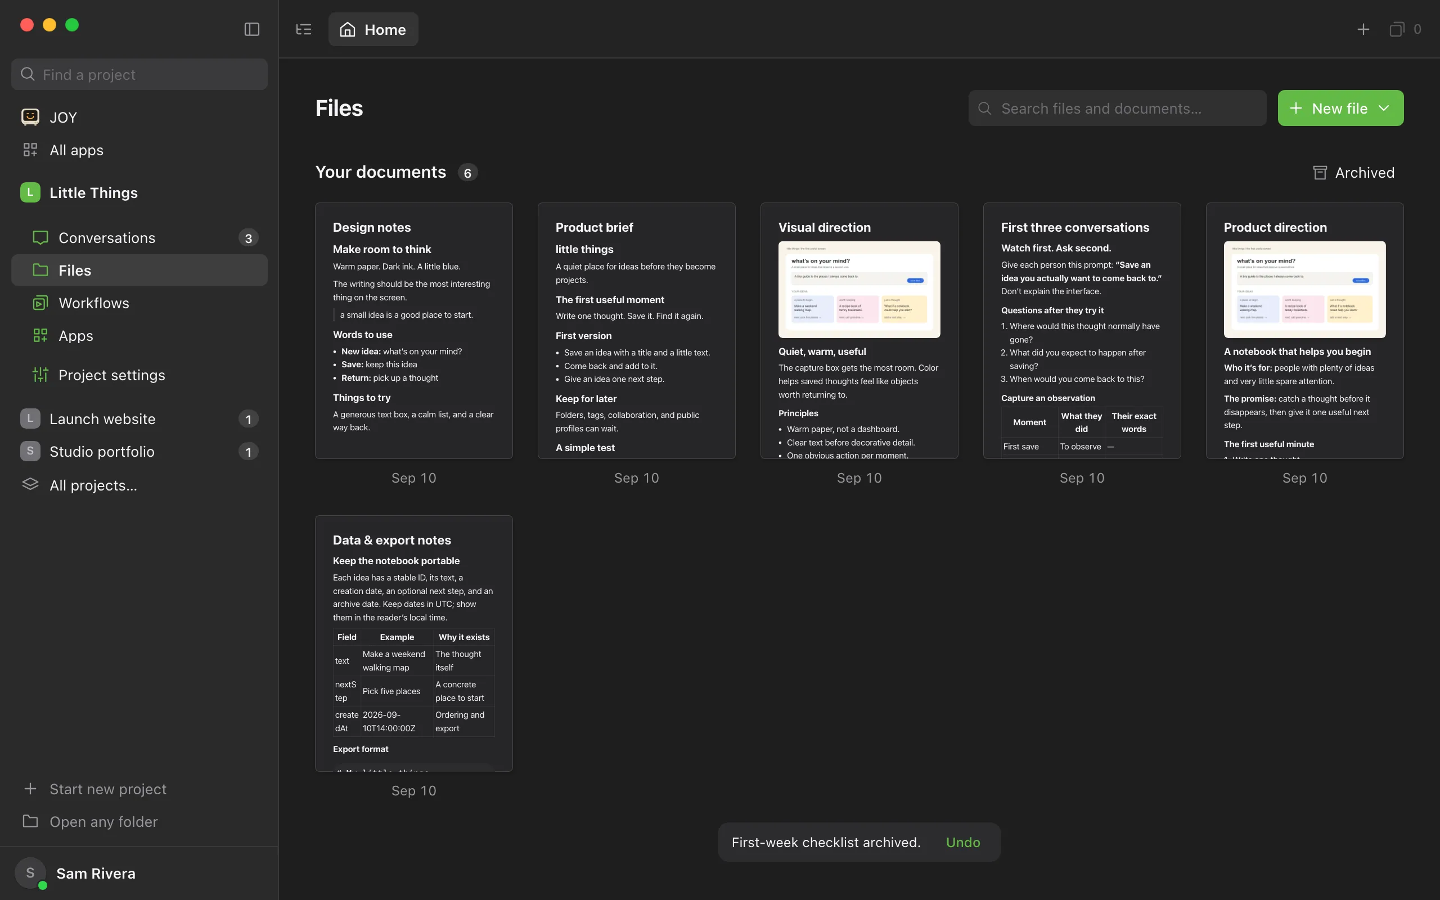
Task: Click the plus icon in the top bar
Action: coord(1362,29)
